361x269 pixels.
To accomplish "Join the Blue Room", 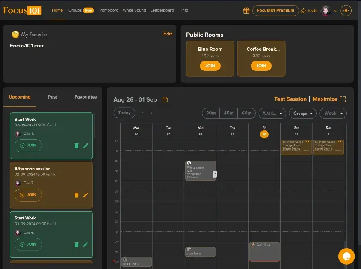I will coord(210,66).
